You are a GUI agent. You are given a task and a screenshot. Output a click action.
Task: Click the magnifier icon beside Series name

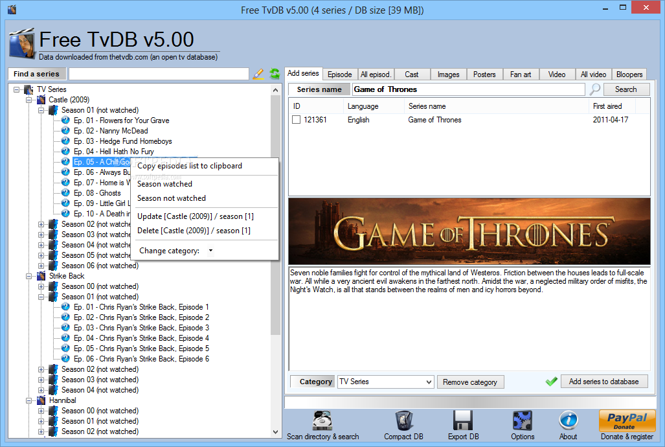click(x=594, y=89)
